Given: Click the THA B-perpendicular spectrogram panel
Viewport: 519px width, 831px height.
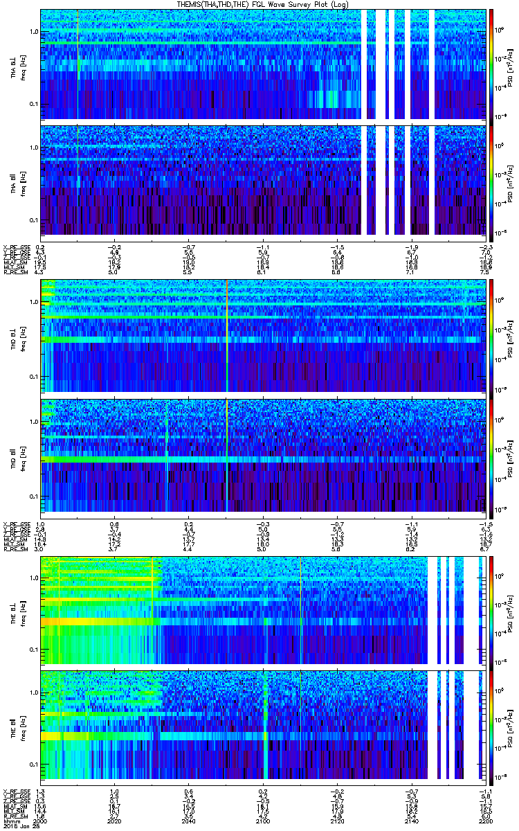Looking at the screenshot, I should point(263,64).
